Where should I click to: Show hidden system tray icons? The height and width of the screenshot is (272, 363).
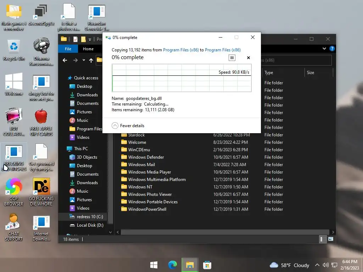click(x=317, y=265)
